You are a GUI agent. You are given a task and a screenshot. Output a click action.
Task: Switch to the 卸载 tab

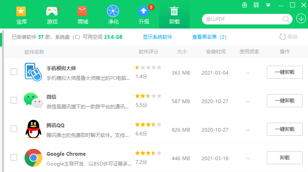tap(174, 15)
